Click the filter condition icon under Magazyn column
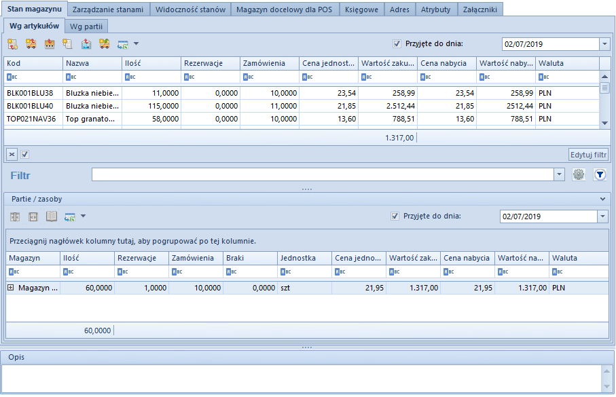616x397 pixels. [x=14, y=271]
